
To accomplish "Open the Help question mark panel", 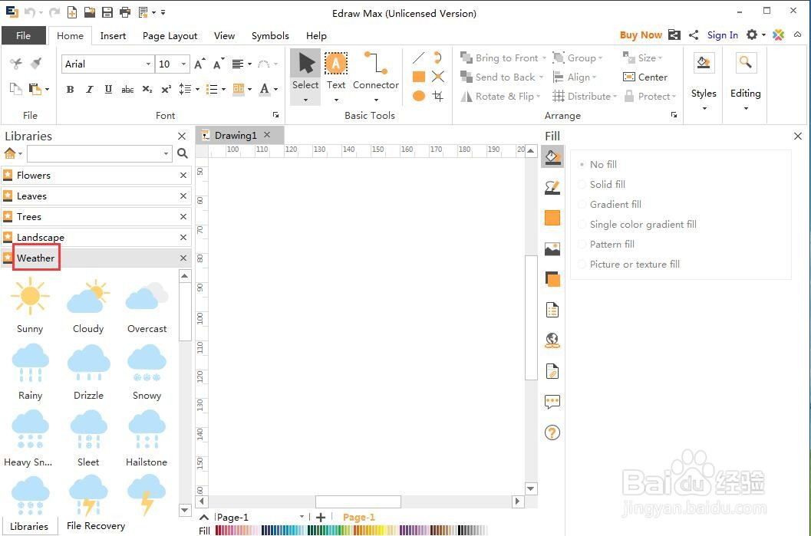I will [552, 432].
